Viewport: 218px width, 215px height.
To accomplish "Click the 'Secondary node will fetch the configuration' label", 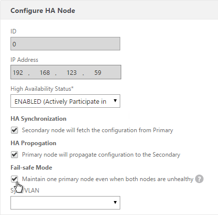I will click(97, 130).
